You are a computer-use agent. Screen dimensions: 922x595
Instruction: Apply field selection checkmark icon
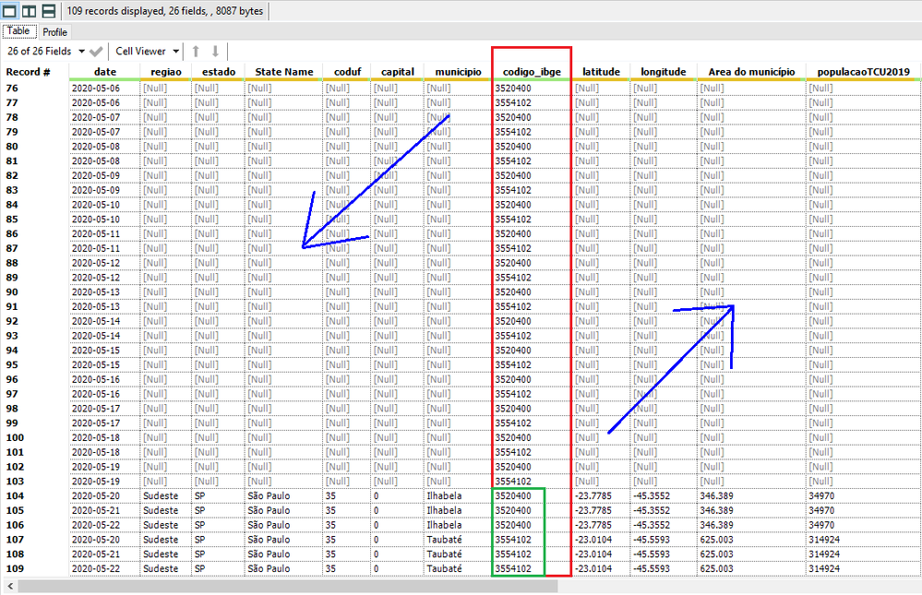tap(96, 52)
